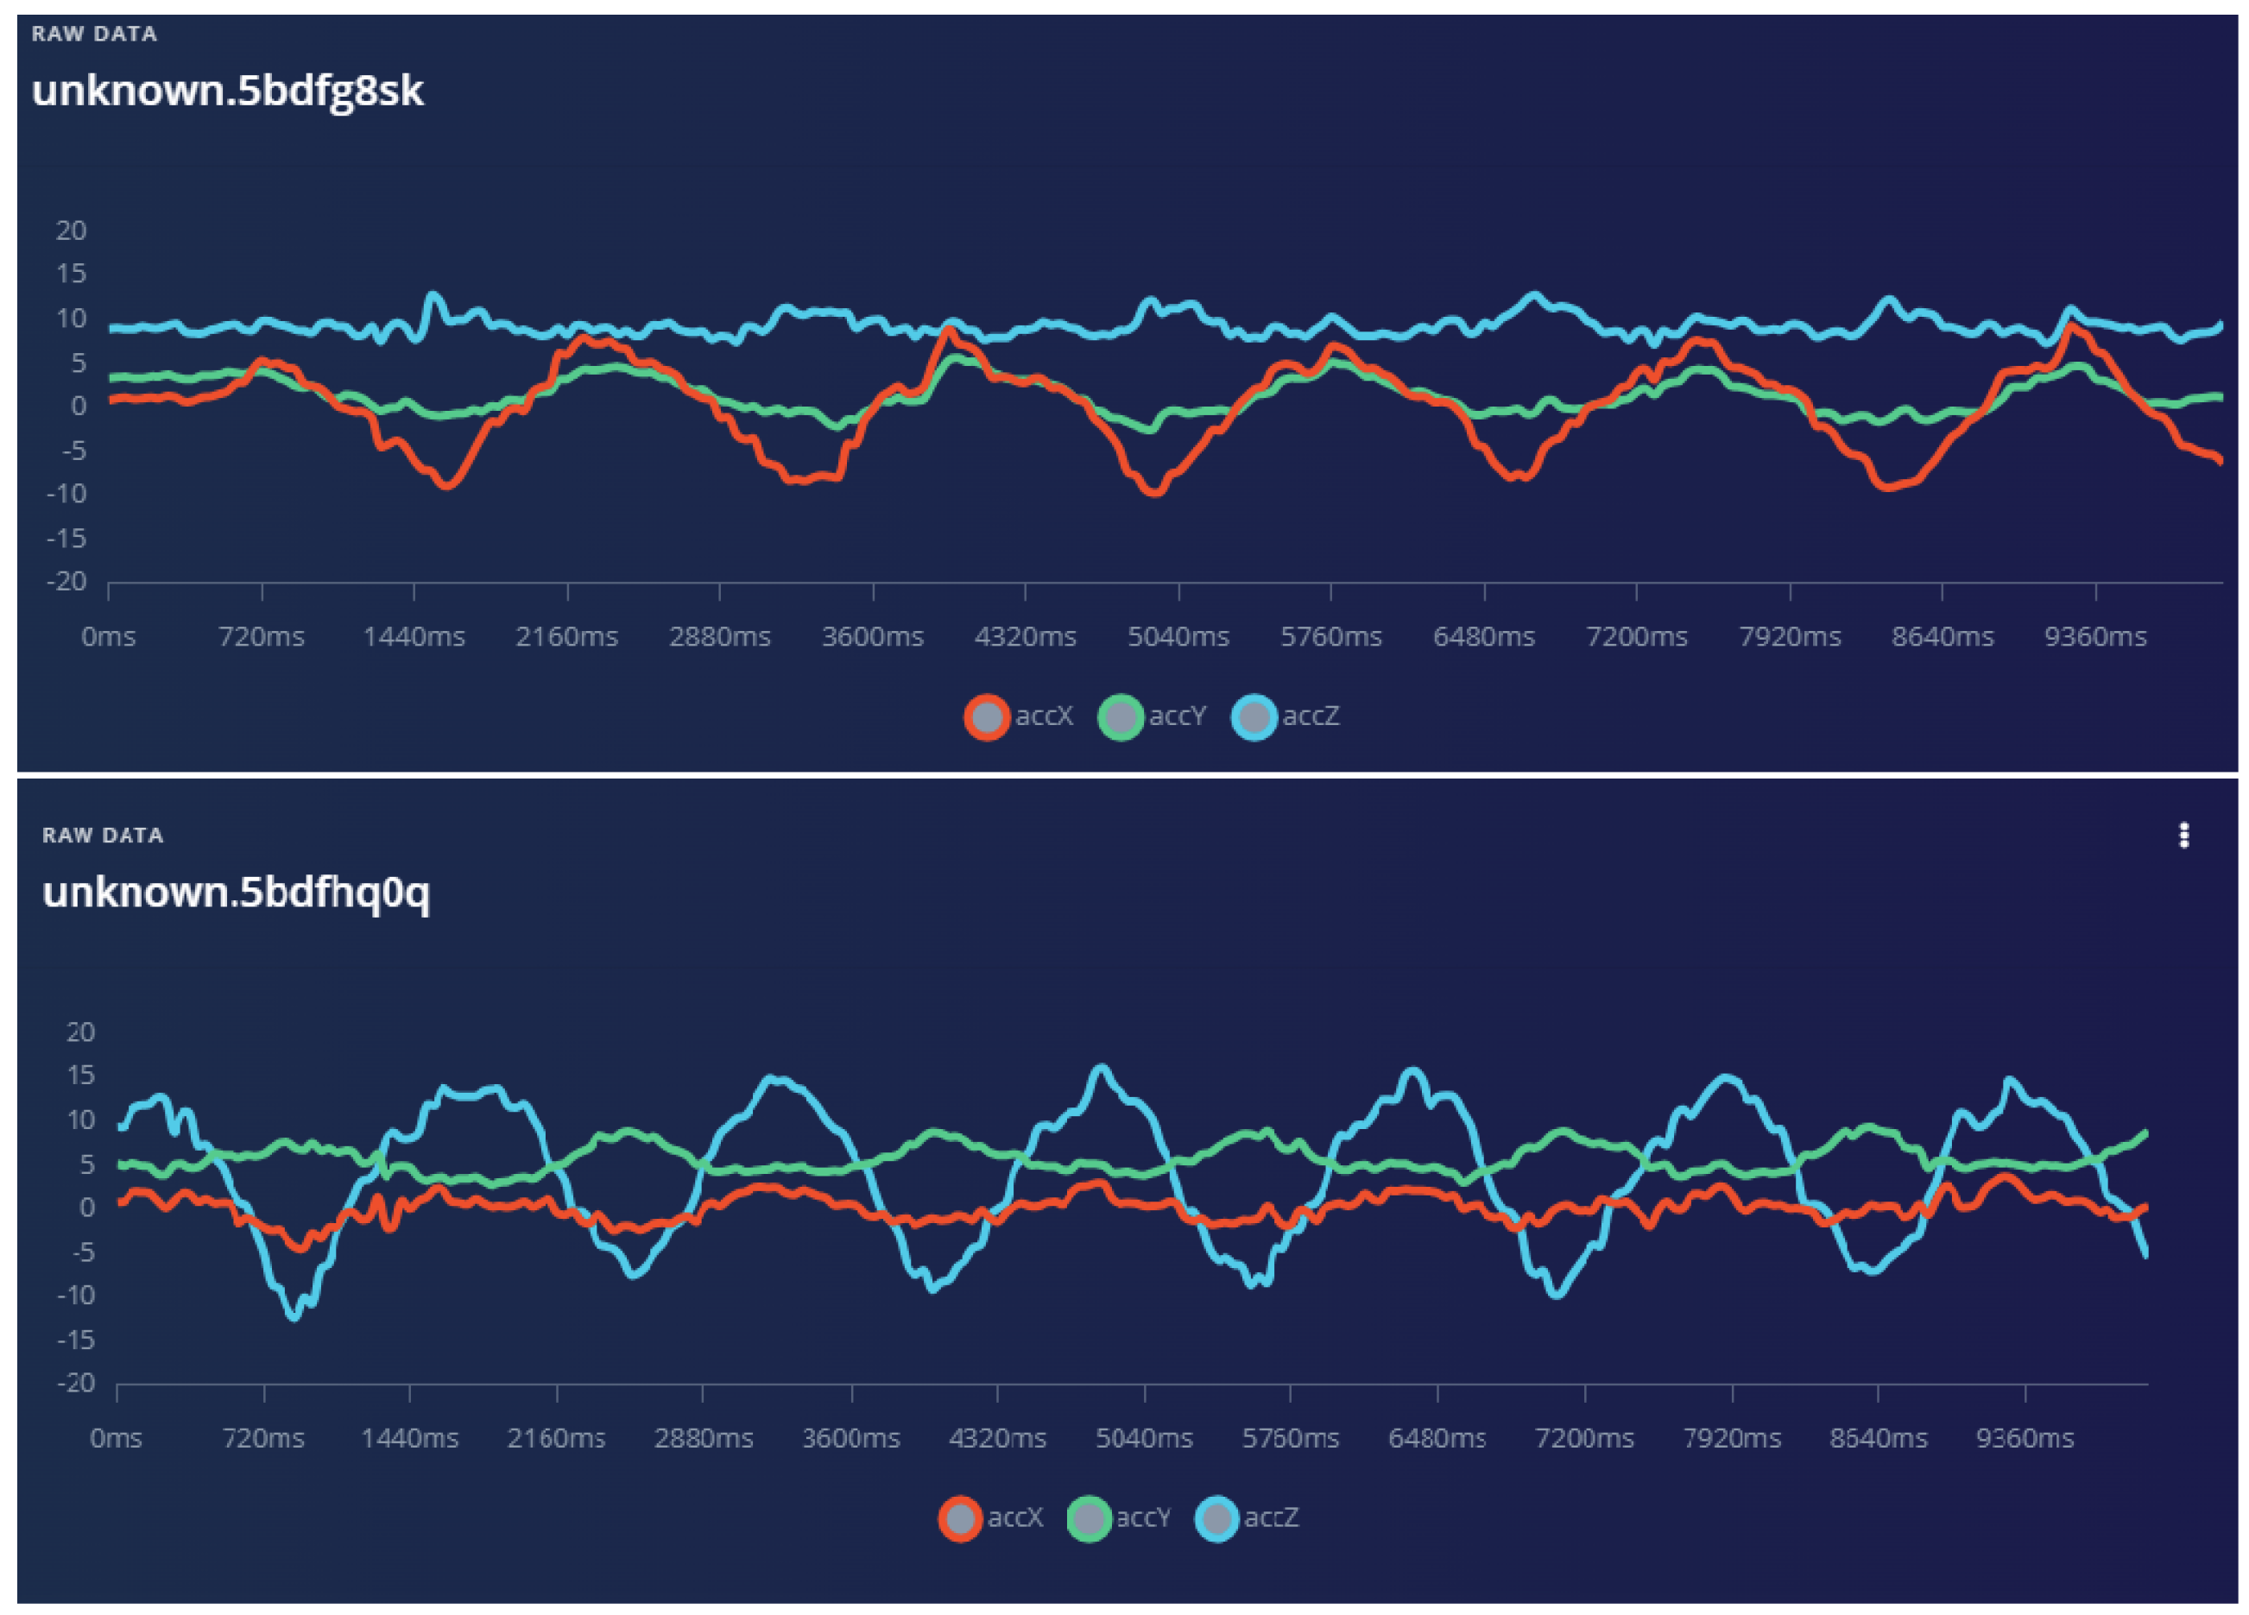Click 0ms tick label on the bottom chart
This screenshot has height=1615, width=2249.
116,1437
